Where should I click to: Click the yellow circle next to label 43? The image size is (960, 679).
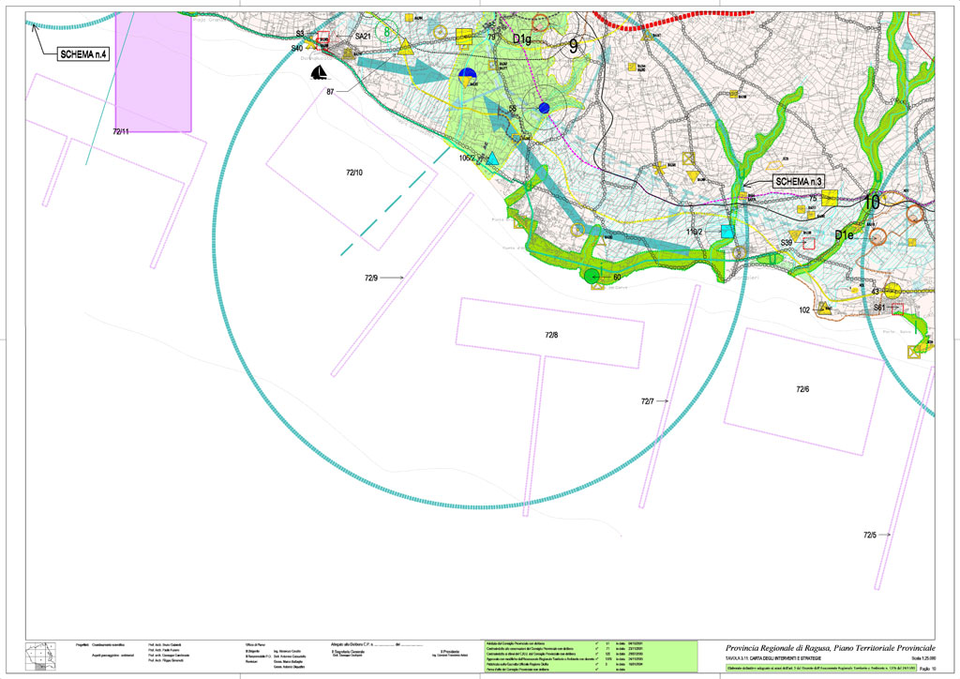(x=892, y=290)
